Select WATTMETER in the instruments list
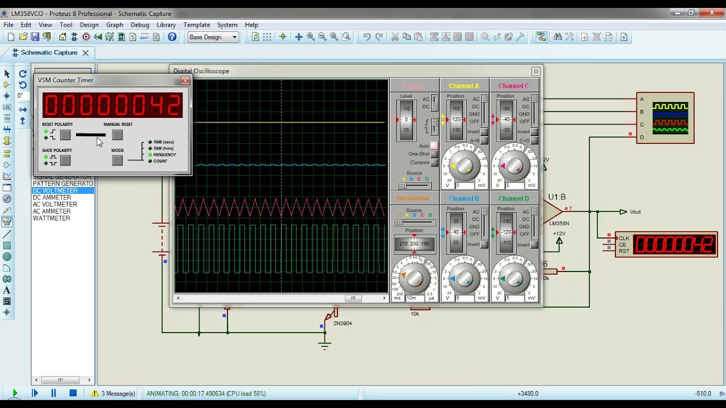 tap(52, 218)
